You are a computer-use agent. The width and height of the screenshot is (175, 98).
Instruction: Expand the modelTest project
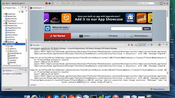pyautogui.click(x=4, y=14)
